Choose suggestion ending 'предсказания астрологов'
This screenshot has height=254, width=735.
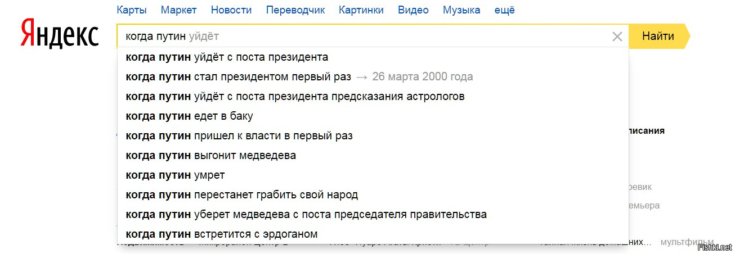pos(373,96)
